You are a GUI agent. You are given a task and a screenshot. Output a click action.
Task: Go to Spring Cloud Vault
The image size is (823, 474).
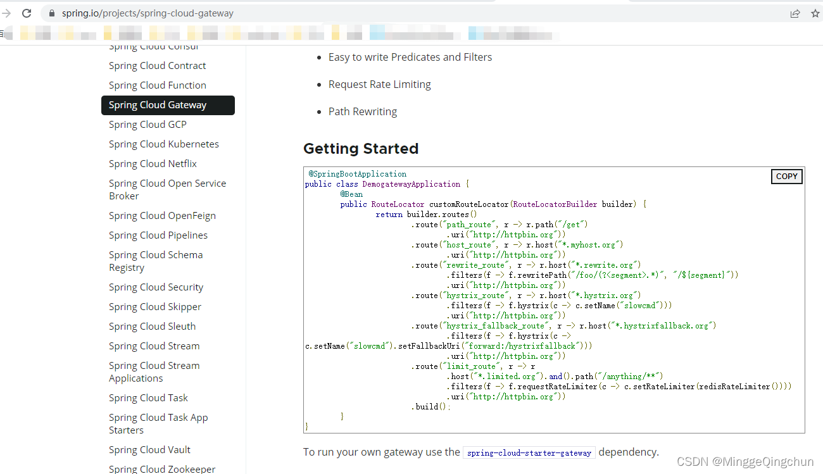pyautogui.click(x=149, y=450)
